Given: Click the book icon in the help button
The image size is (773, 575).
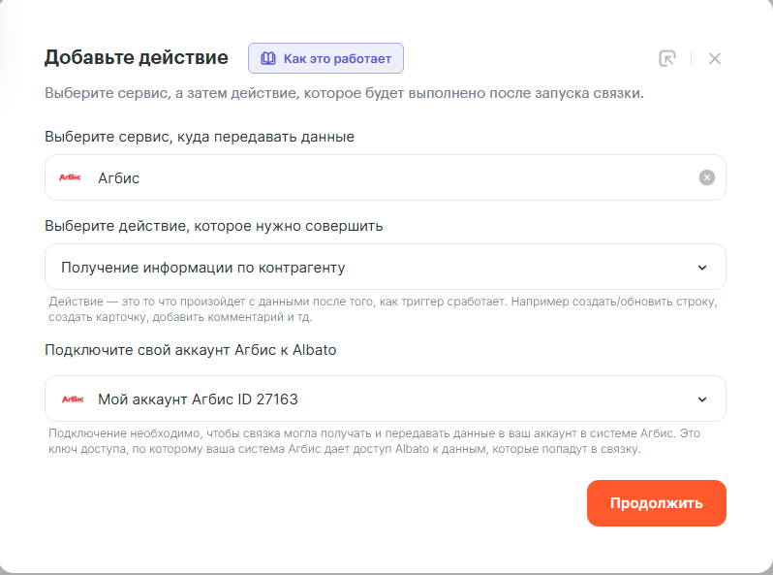Looking at the screenshot, I should tap(268, 58).
